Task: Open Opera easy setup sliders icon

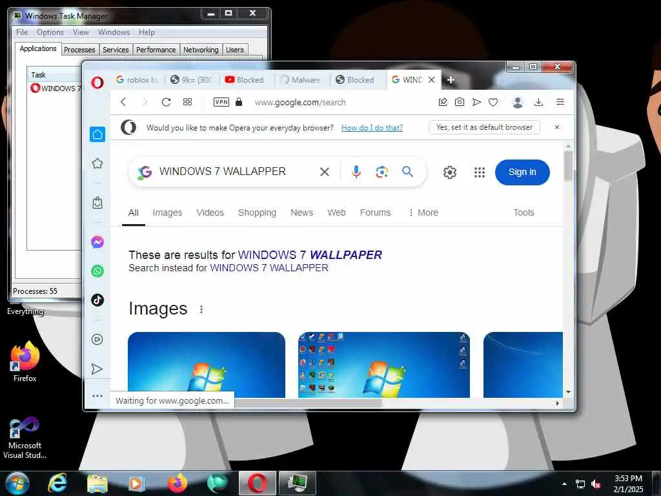Action: point(560,102)
